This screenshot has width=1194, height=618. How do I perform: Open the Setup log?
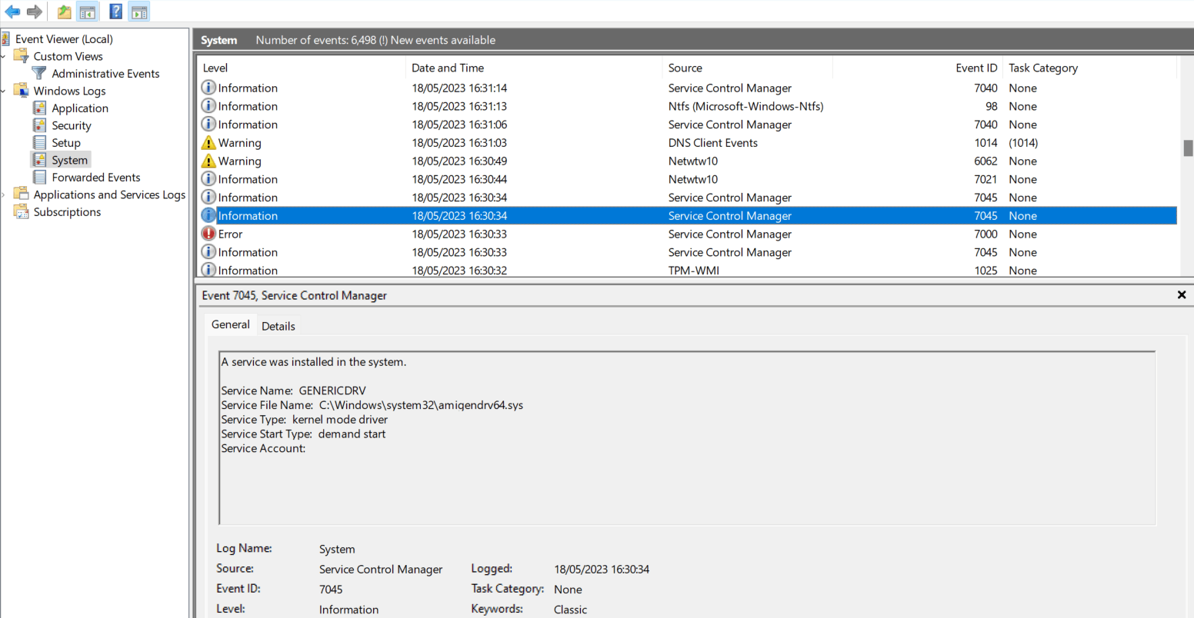(x=66, y=142)
